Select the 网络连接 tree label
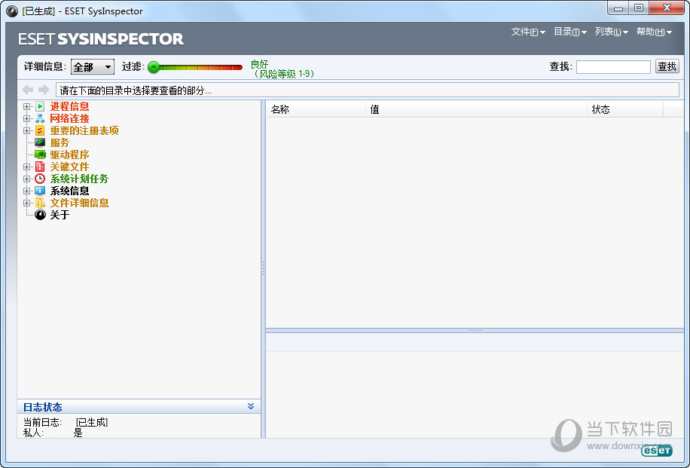Viewport: 690px width, 468px height. [x=69, y=118]
